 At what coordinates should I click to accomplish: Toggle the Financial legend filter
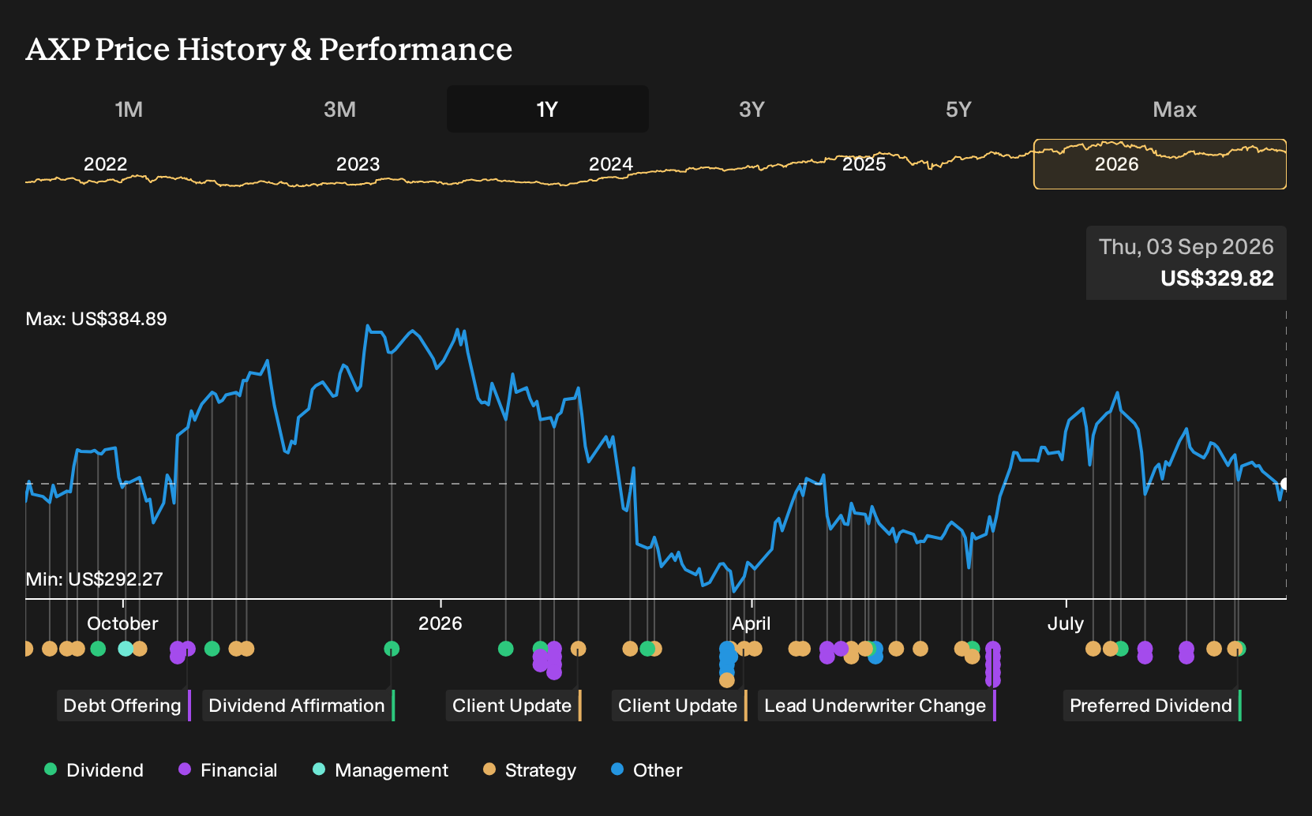coord(228,769)
